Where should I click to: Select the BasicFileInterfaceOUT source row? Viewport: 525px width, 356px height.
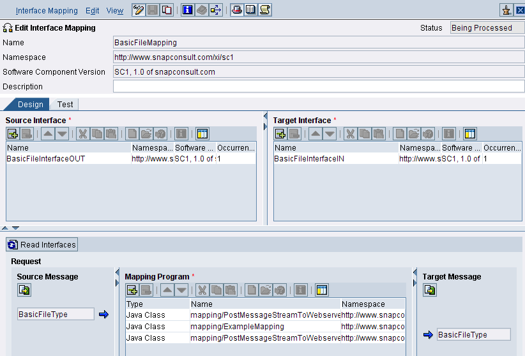pyautogui.click(x=131, y=159)
